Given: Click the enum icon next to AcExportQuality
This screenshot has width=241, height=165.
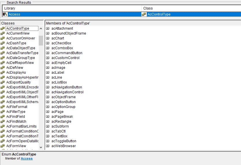Looking at the screenshot, I should [3, 82].
